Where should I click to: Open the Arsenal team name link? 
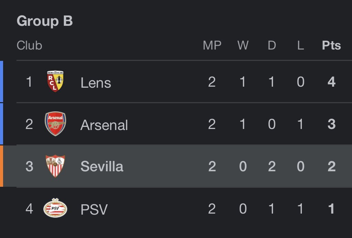tap(104, 125)
